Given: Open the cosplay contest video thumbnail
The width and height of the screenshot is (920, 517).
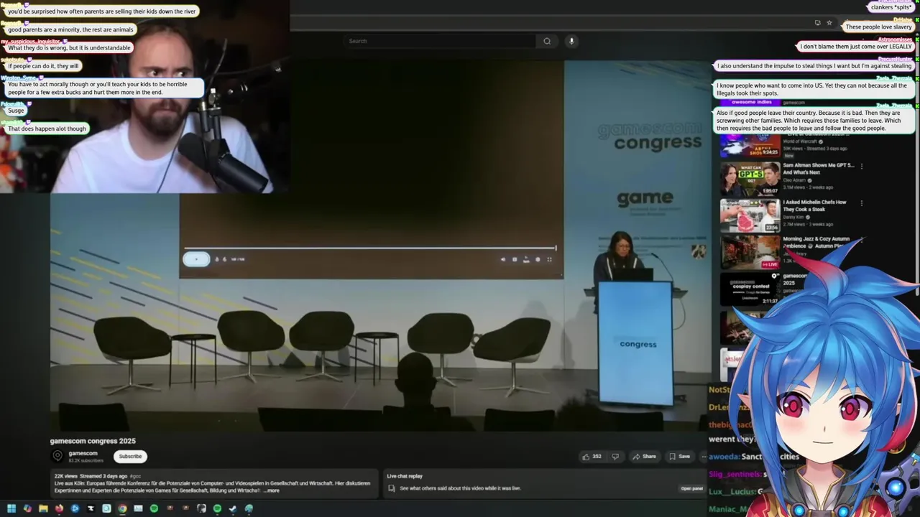Looking at the screenshot, I should [750, 289].
